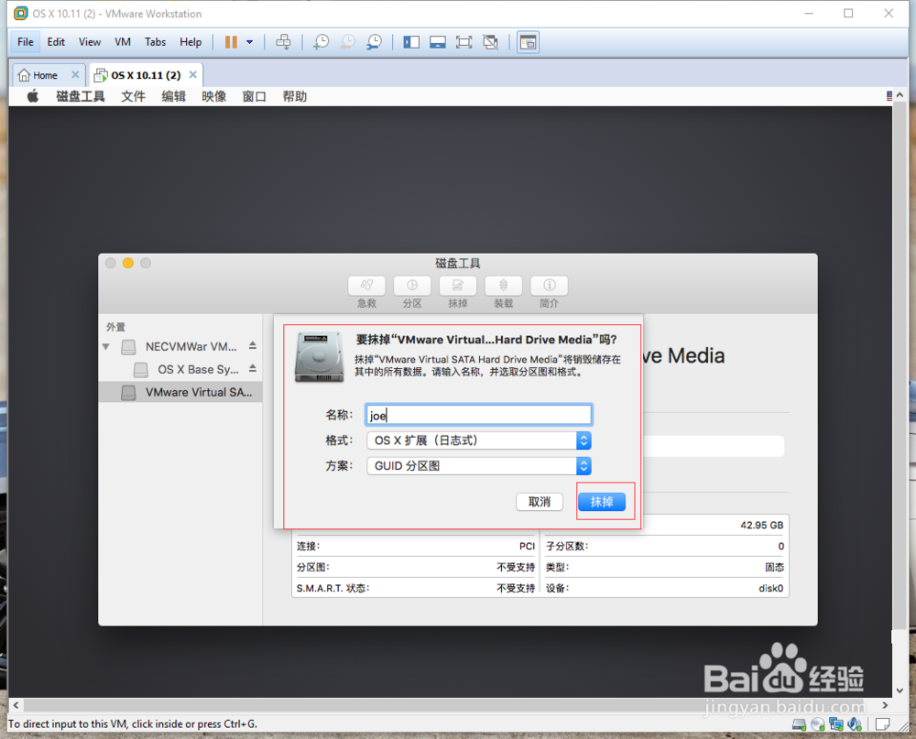
Task: Click the yellow minimize button of 磁盘工具 window
Action: (x=128, y=264)
